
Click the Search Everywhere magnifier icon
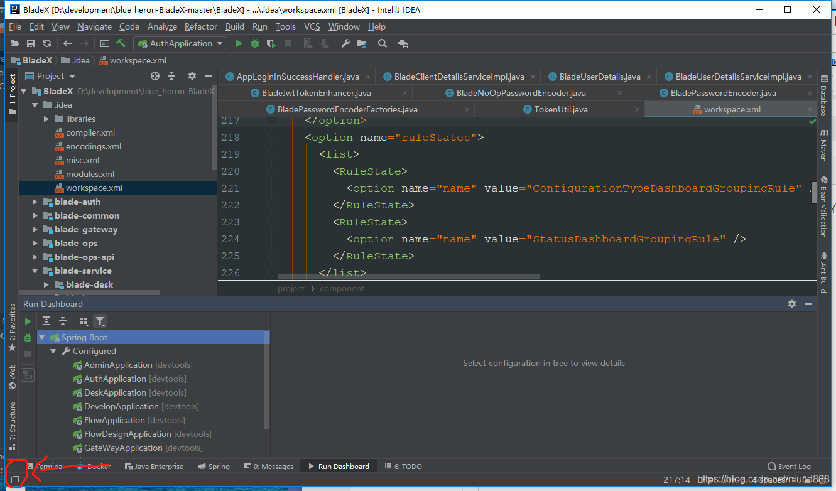point(383,43)
